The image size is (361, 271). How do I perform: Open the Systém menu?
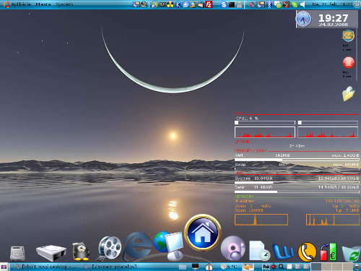coord(64,4)
